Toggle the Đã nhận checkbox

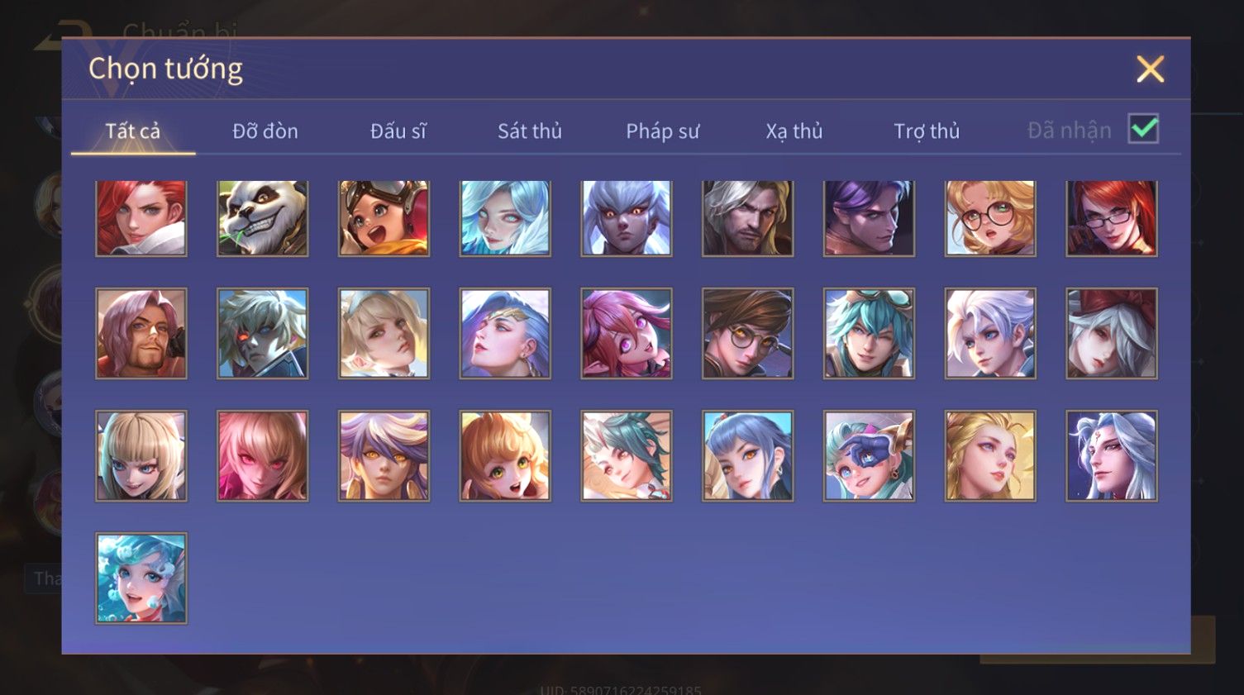(x=1144, y=129)
